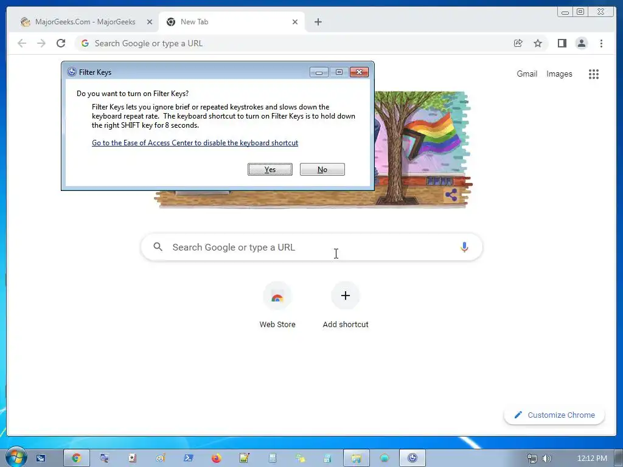Close the Filter Keys dialog

359,72
